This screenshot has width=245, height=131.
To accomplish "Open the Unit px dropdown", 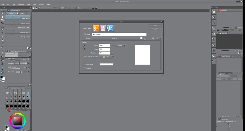I will pyautogui.click(x=158, y=38).
